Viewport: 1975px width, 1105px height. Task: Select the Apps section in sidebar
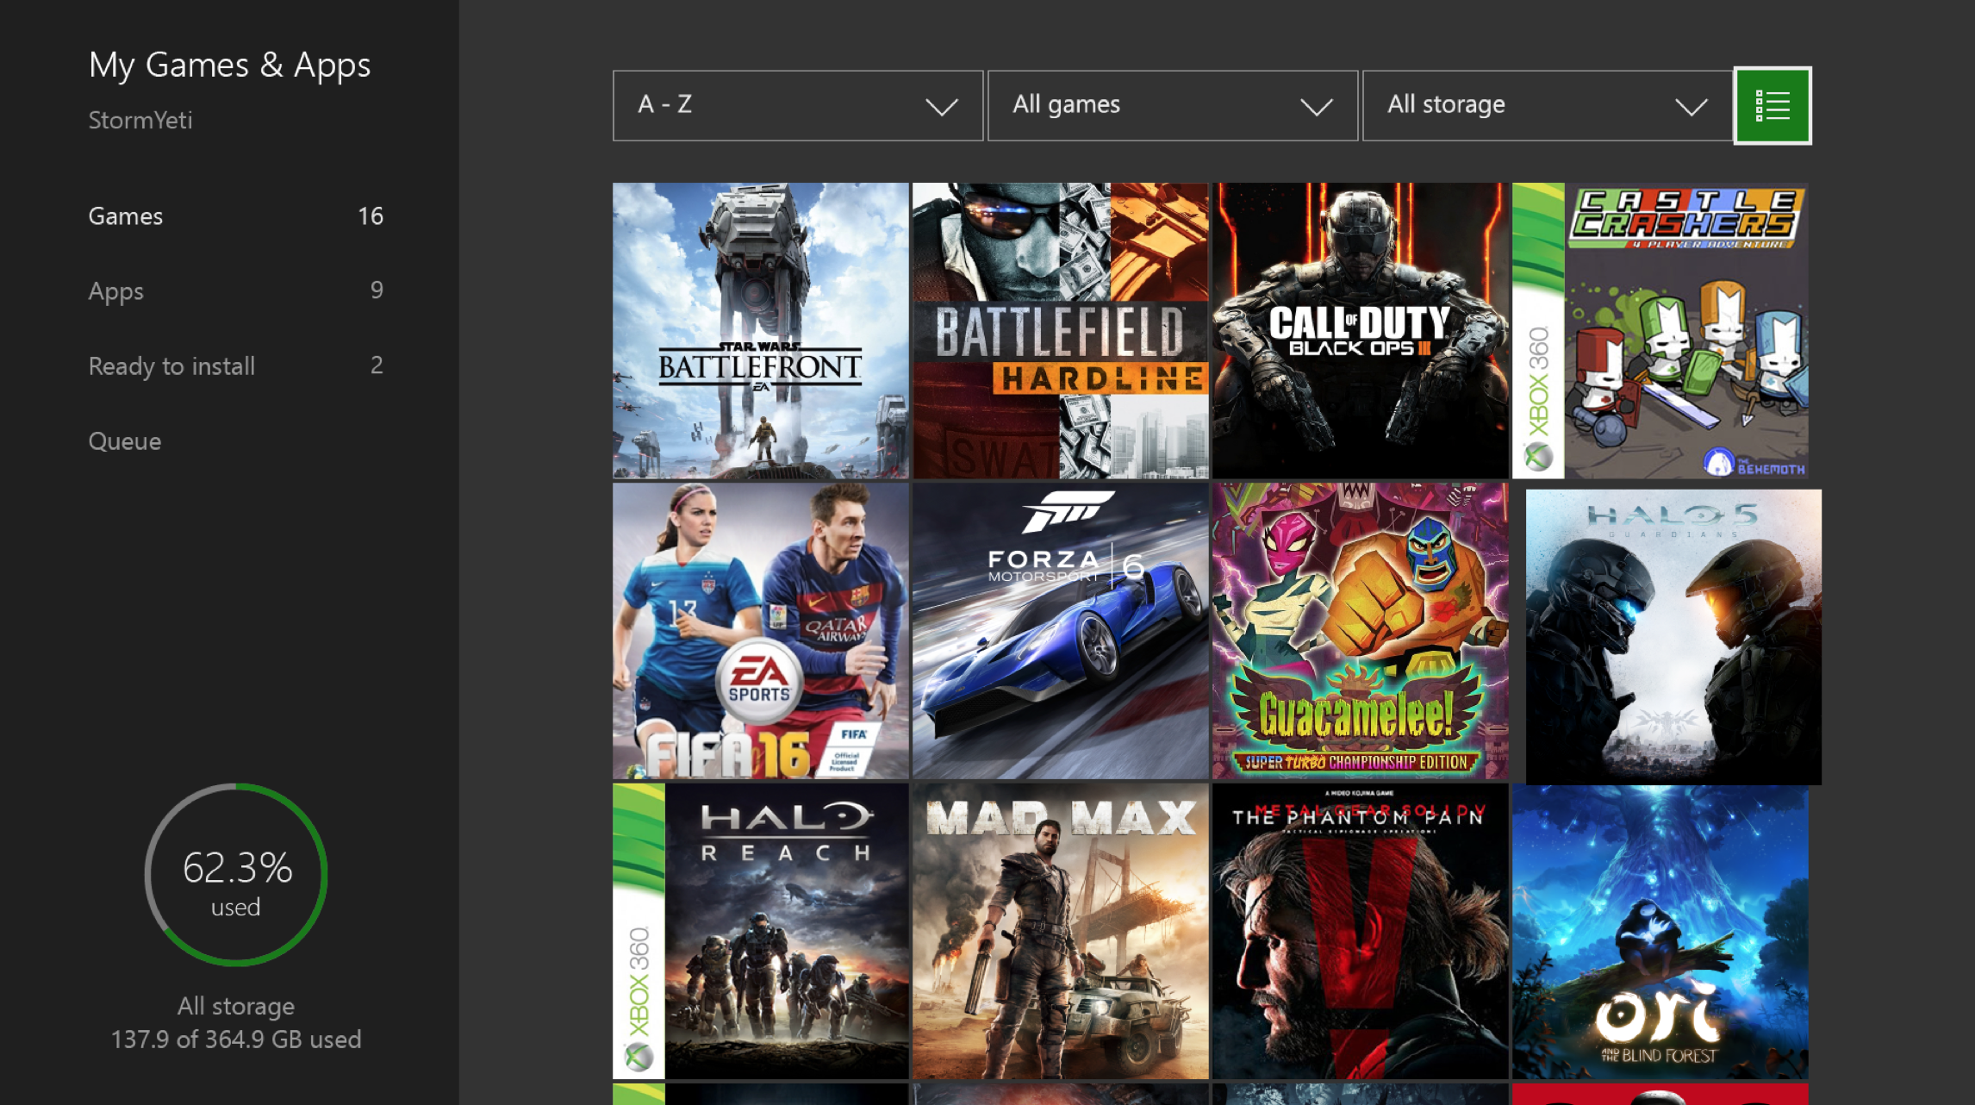tap(235, 290)
